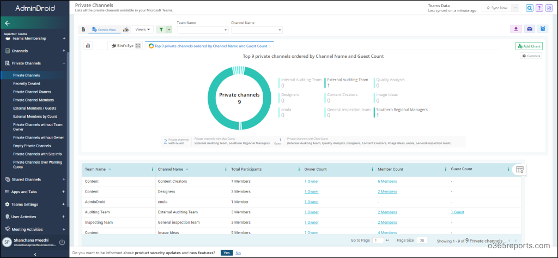Collapse the Private Channels sidebar section

tap(64, 63)
